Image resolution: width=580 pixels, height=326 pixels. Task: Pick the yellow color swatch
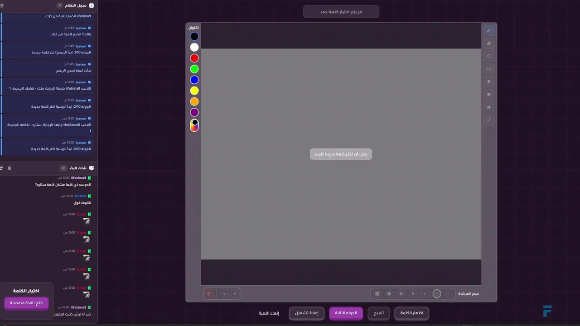click(194, 91)
